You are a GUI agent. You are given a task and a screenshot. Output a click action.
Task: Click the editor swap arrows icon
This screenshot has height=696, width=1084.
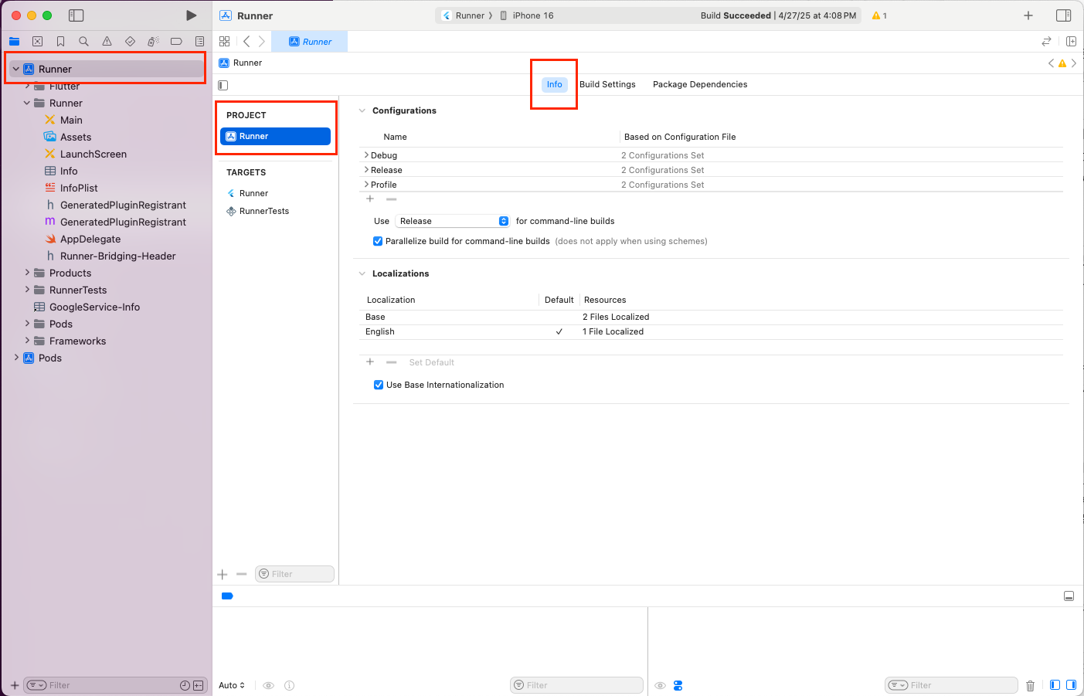coord(1046,41)
